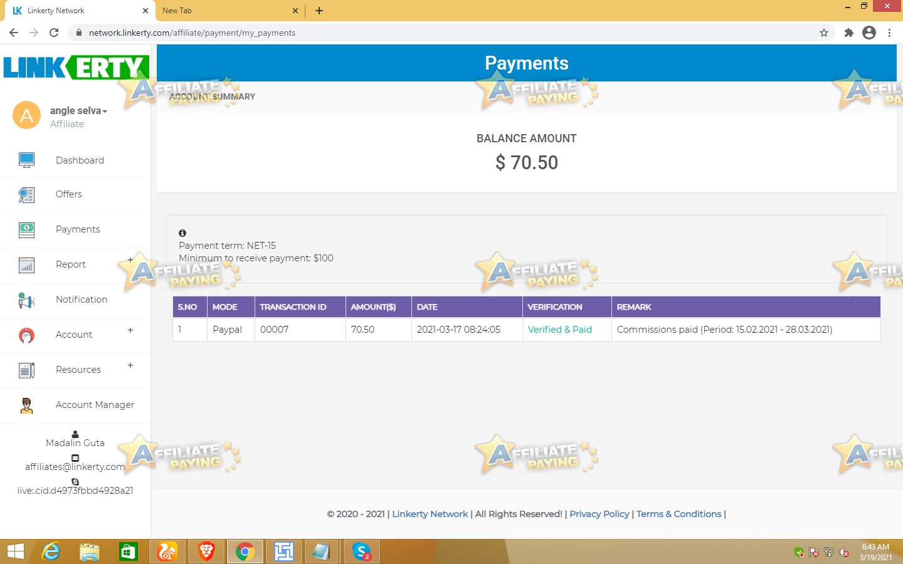903x564 pixels.
Task: Expand the Account submenu plus sign
Action: (x=130, y=330)
